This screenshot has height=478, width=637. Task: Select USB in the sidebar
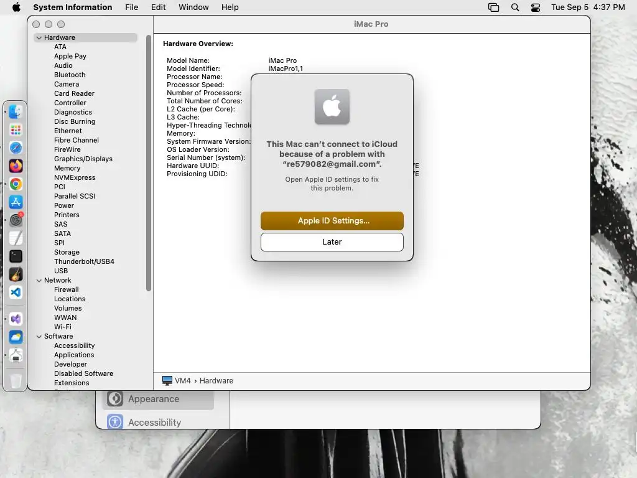(60, 271)
